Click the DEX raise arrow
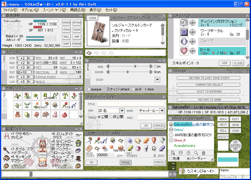 coord(29,77)
